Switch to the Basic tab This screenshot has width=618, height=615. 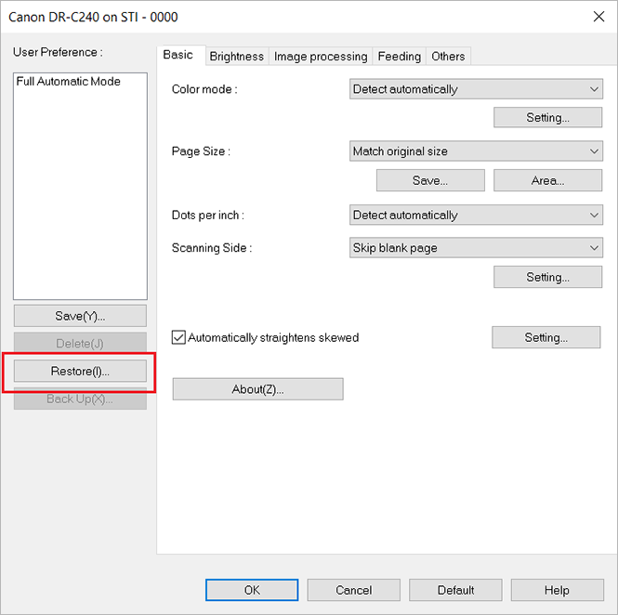[x=180, y=55]
